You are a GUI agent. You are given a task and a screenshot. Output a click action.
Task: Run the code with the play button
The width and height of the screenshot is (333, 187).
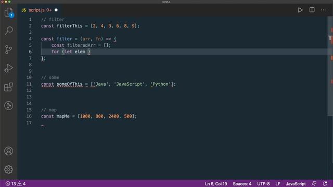pyautogui.click(x=300, y=10)
